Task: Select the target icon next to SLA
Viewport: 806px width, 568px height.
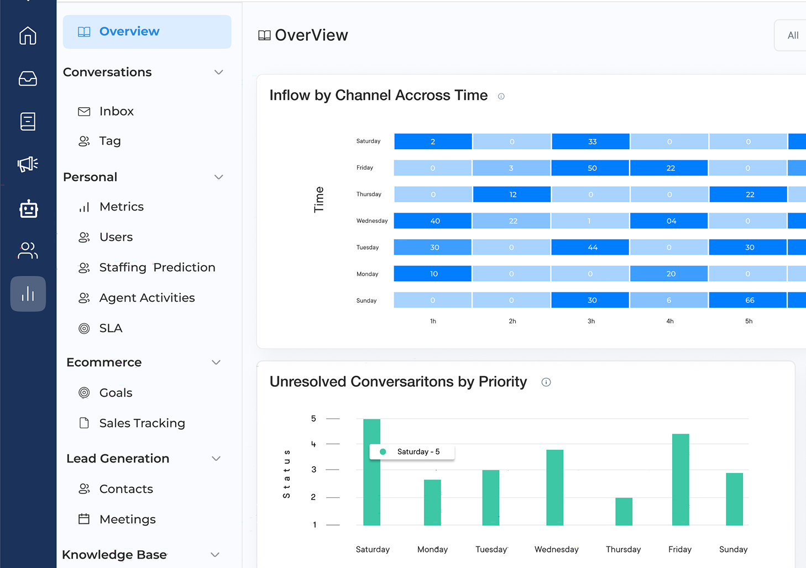Action: pos(84,328)
